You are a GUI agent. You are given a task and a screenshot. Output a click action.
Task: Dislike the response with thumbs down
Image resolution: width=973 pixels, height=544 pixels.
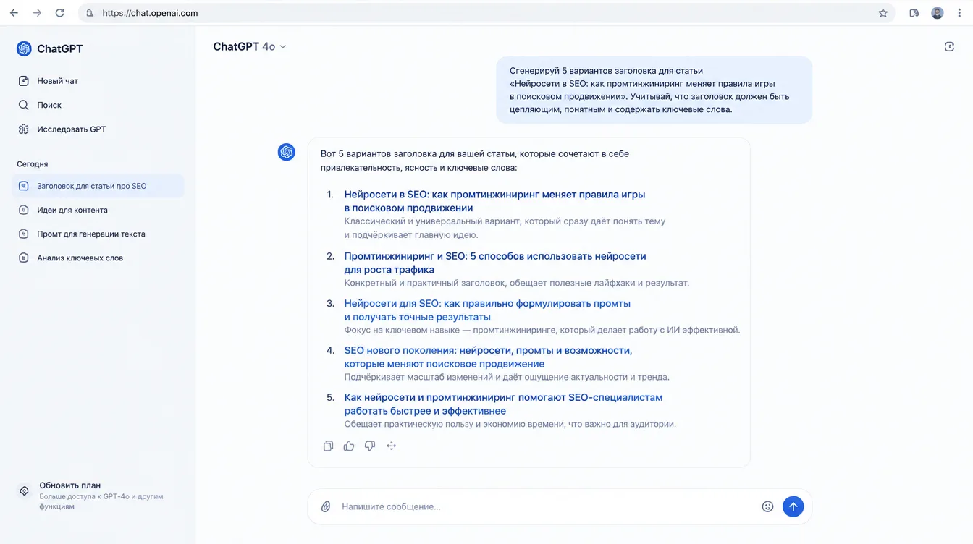point(370,446)
